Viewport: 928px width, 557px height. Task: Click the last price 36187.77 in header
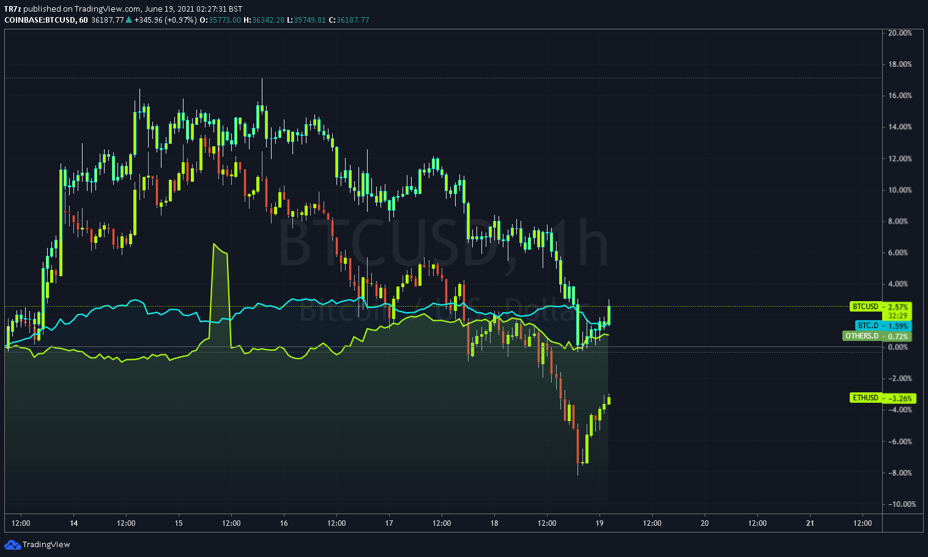point(108,20)
